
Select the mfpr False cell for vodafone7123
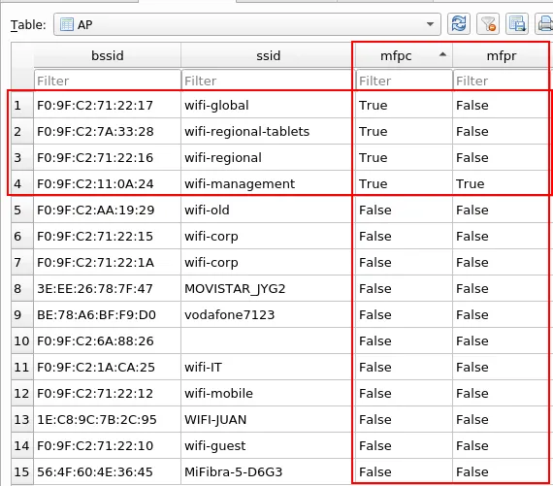(x=501, y=314)
